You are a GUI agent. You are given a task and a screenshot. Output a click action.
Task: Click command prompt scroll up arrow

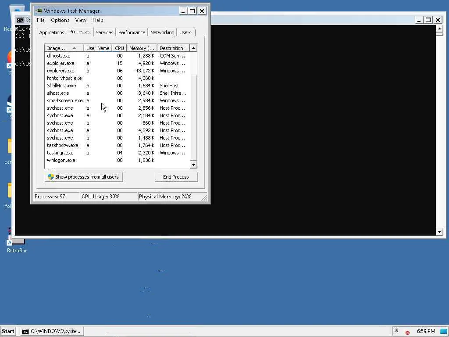point(439,29)
